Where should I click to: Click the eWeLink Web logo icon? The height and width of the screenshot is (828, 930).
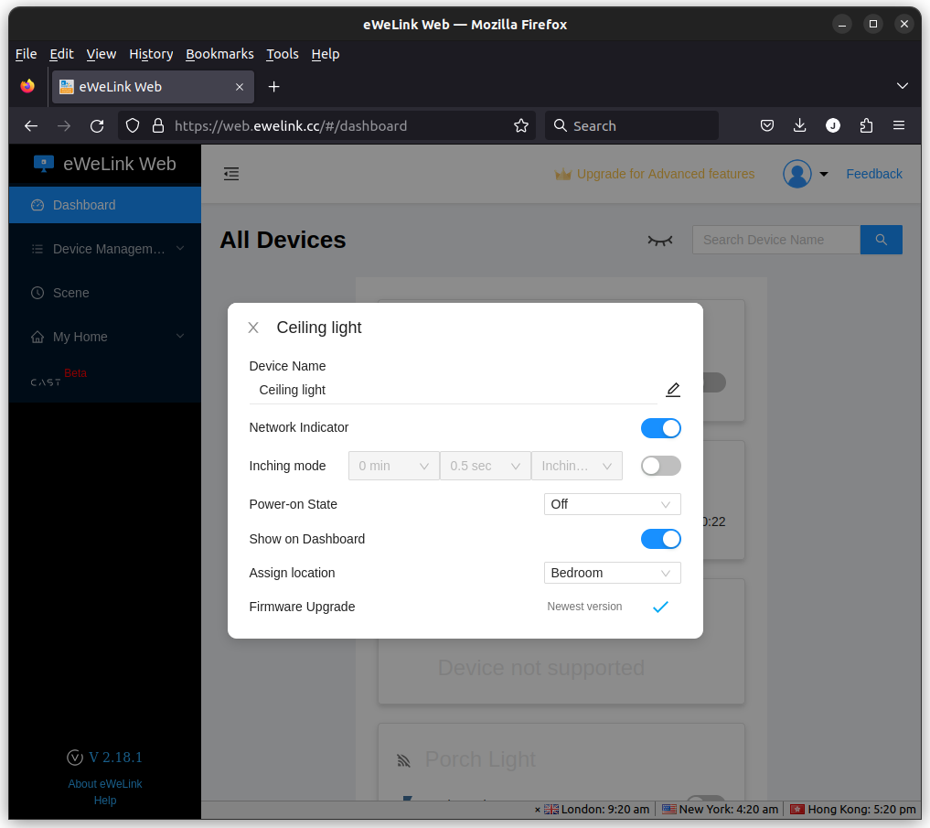tap(44, 164)
